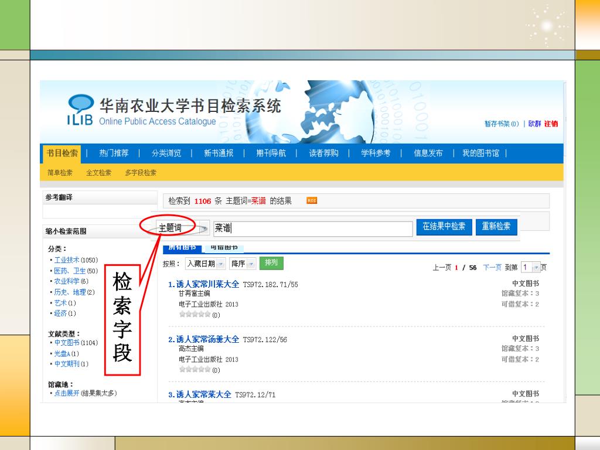
Task: Open the 分类浏览 menu
Action: click(166, 154)
